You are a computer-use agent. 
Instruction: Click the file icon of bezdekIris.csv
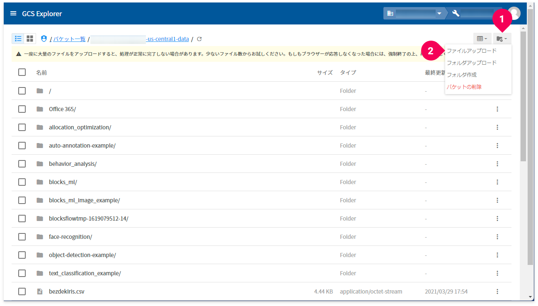[40, 291]
